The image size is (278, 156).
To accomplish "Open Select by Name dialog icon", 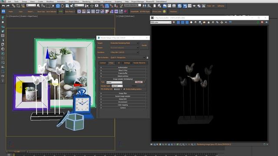I will pos(43,6).
